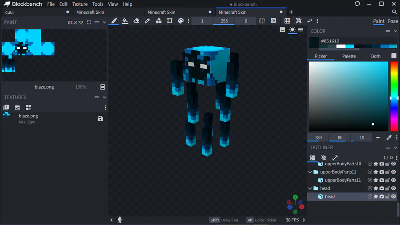Select the Eraser tool

point(136,21)
